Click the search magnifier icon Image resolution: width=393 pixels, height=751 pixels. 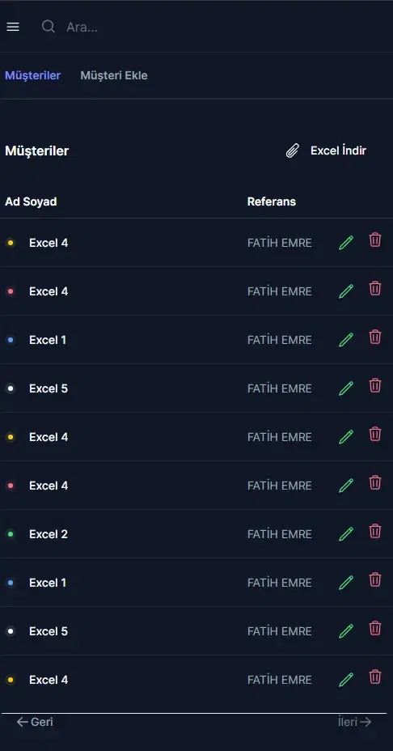point(49,27)
